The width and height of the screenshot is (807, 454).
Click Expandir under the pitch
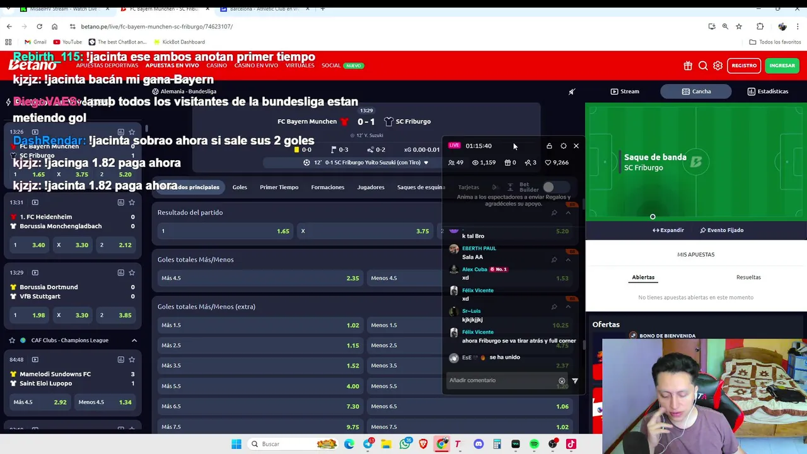coord(668,230)
